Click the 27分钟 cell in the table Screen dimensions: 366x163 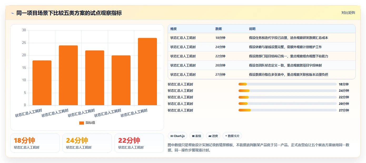220,75
